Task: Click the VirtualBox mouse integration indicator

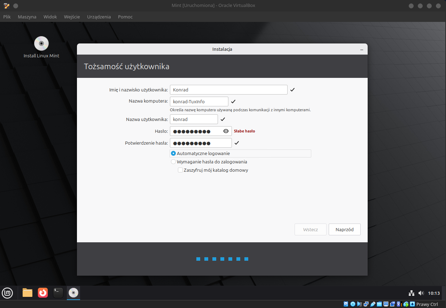Action: 406,304
